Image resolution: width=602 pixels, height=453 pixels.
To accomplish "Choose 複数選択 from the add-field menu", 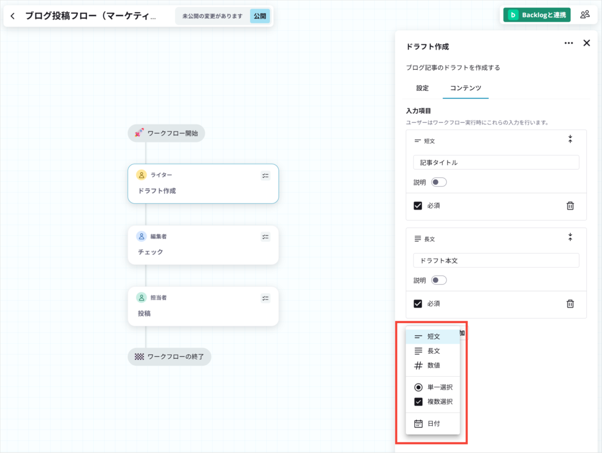I will click(432, 401).
